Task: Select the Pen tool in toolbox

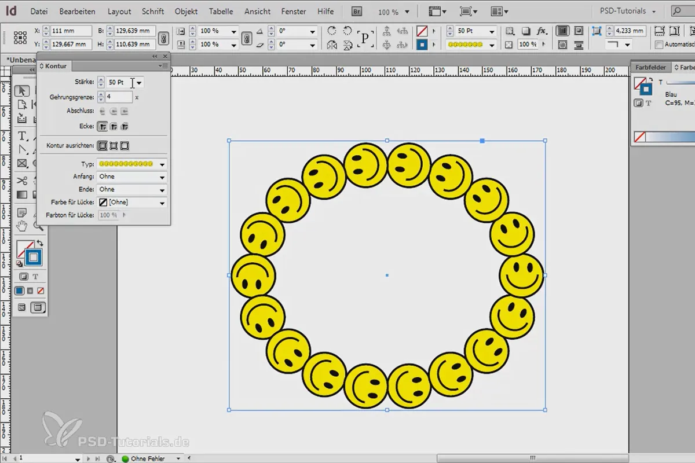Action: (22, 150)
